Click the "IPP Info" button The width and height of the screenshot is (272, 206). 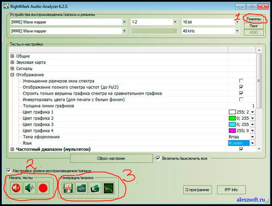point(231,190)
